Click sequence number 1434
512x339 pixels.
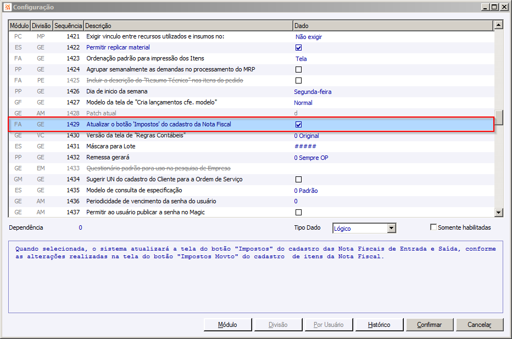pyautogui.click(x=73, y=179)
